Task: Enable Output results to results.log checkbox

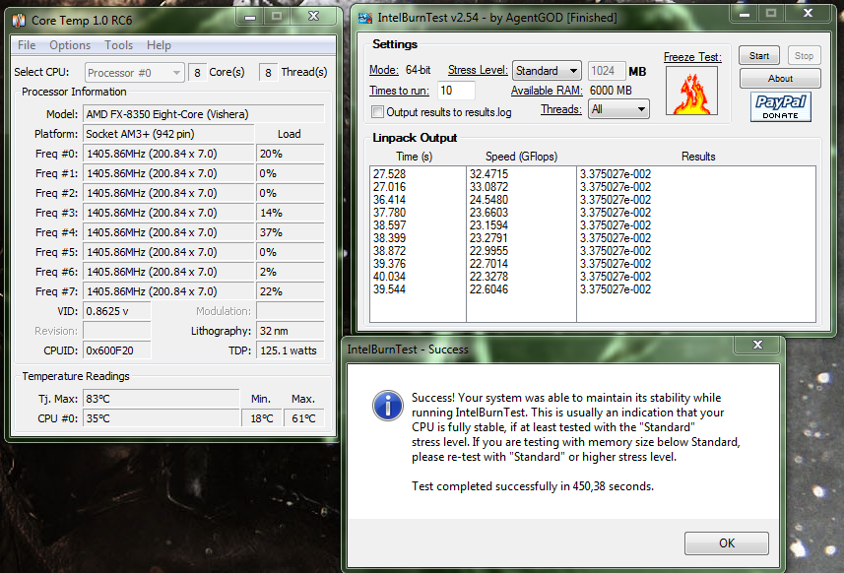Action: pyautogui.click(x=378, y=112)
